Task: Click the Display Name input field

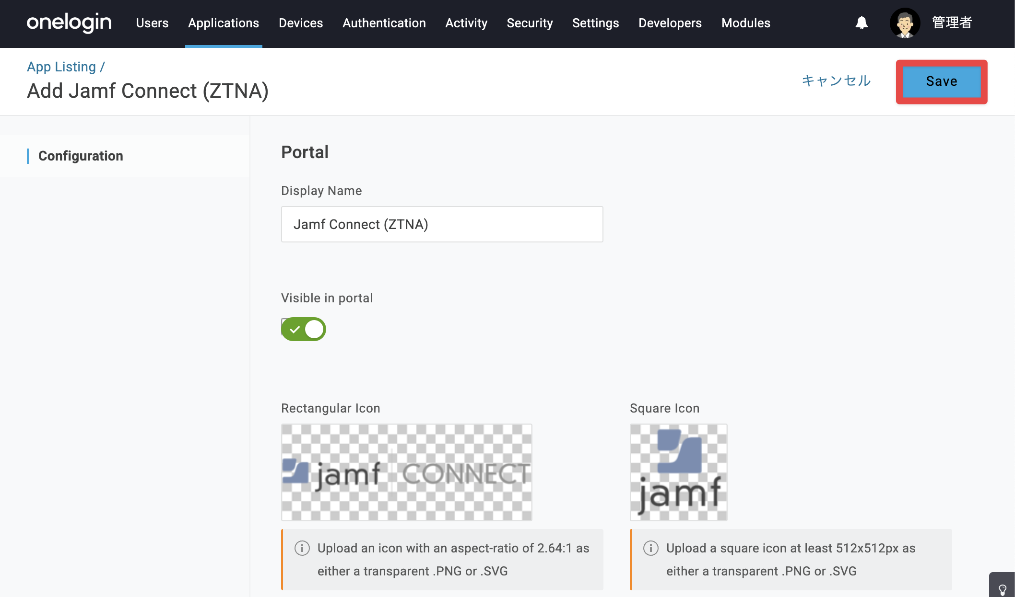Action: pos(442,224)
